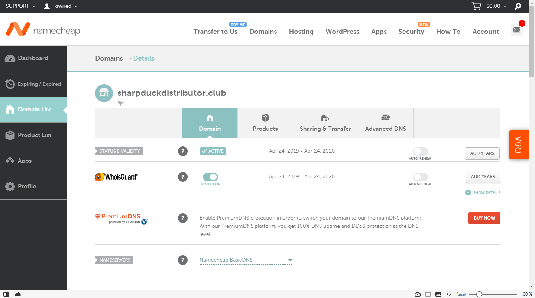
Task: Click Add Years for Status & Validity
Action: [x=482, y=153]
